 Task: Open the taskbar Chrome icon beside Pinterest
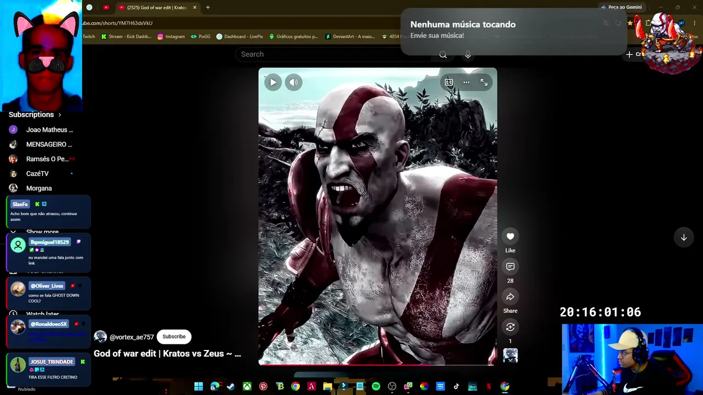point(295,386)
